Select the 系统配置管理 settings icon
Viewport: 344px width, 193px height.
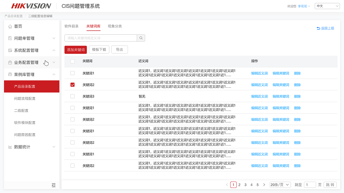10,50
